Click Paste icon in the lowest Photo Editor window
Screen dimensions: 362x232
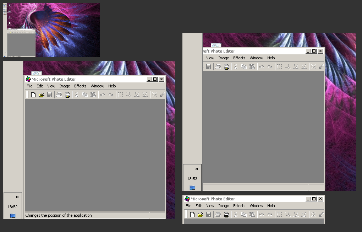click(252, 215)
